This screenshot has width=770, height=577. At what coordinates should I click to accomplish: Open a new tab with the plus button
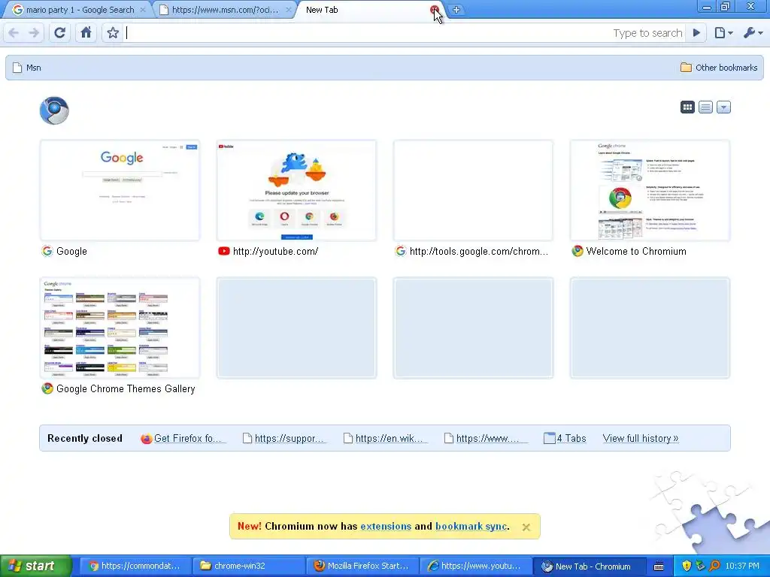point(456,9)
